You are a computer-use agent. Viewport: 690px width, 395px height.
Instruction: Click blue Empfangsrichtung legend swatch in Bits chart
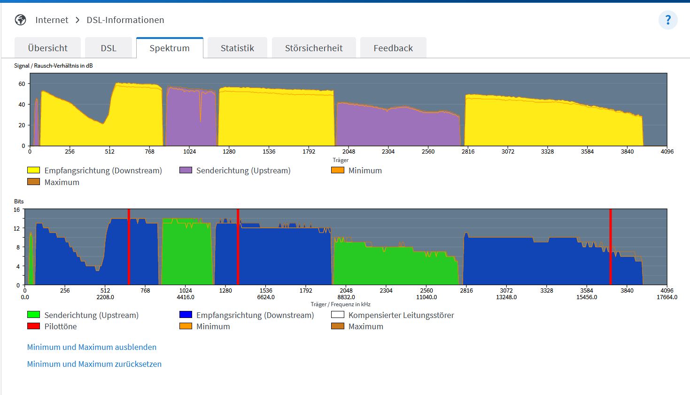click(186, 315)
